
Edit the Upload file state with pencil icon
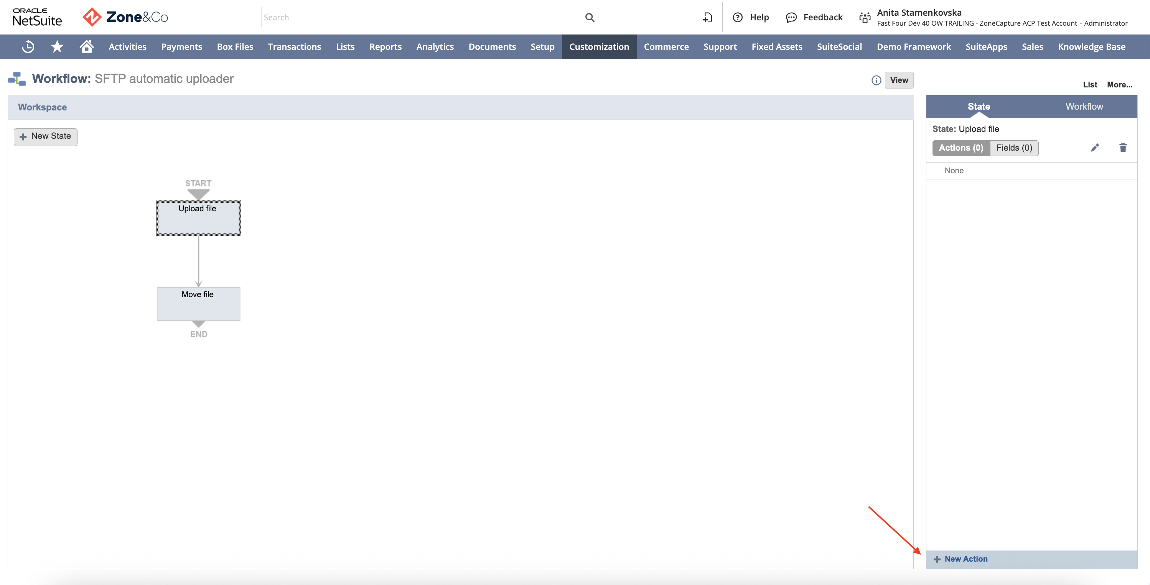(1095, 148)
